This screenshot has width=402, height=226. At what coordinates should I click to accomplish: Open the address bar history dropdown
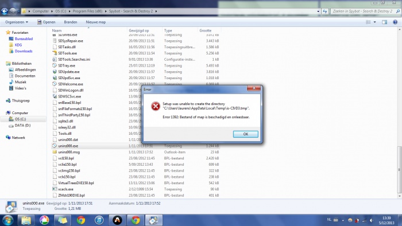click(318, 11)
